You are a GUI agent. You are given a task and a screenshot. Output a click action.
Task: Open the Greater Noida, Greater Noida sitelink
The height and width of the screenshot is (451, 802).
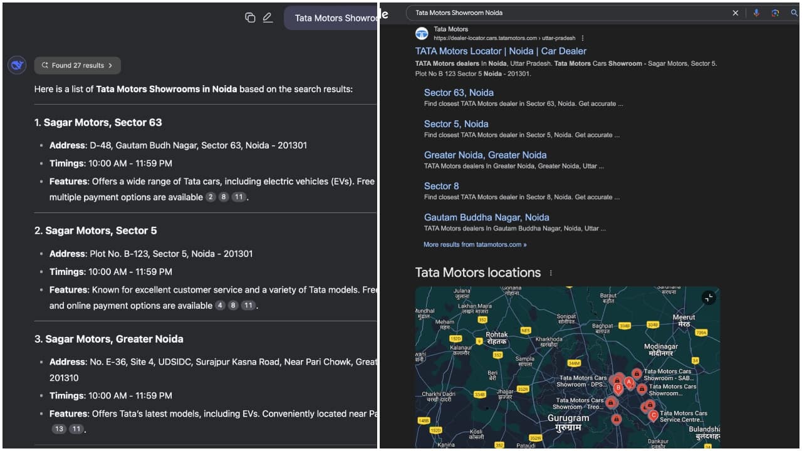[x=485, y=155]
